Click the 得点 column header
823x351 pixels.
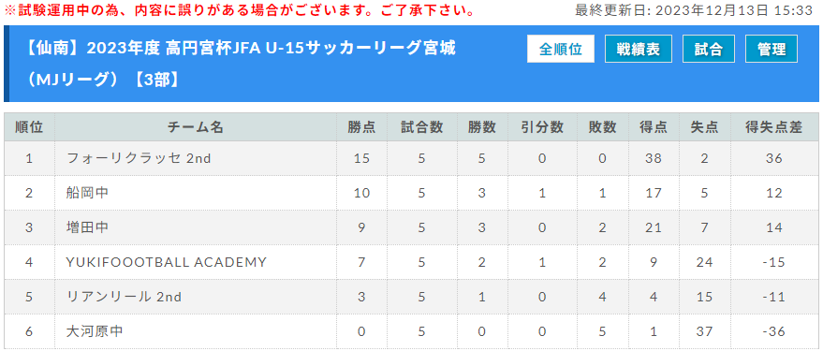[x=654, y=127]
